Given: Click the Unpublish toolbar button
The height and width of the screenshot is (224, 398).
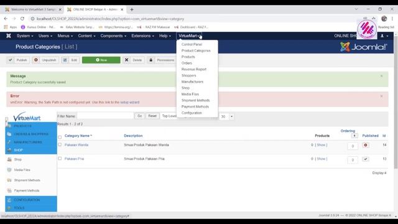Looking at the screenshot, I should point(45,60).
